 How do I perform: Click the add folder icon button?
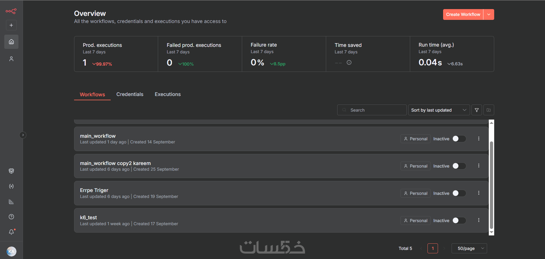point(489,110)
